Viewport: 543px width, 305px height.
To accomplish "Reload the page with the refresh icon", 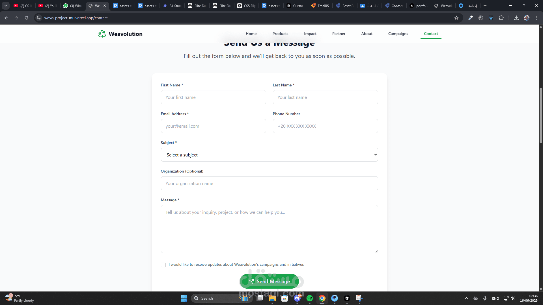I will pyautogui.click(x=27, y=18).
